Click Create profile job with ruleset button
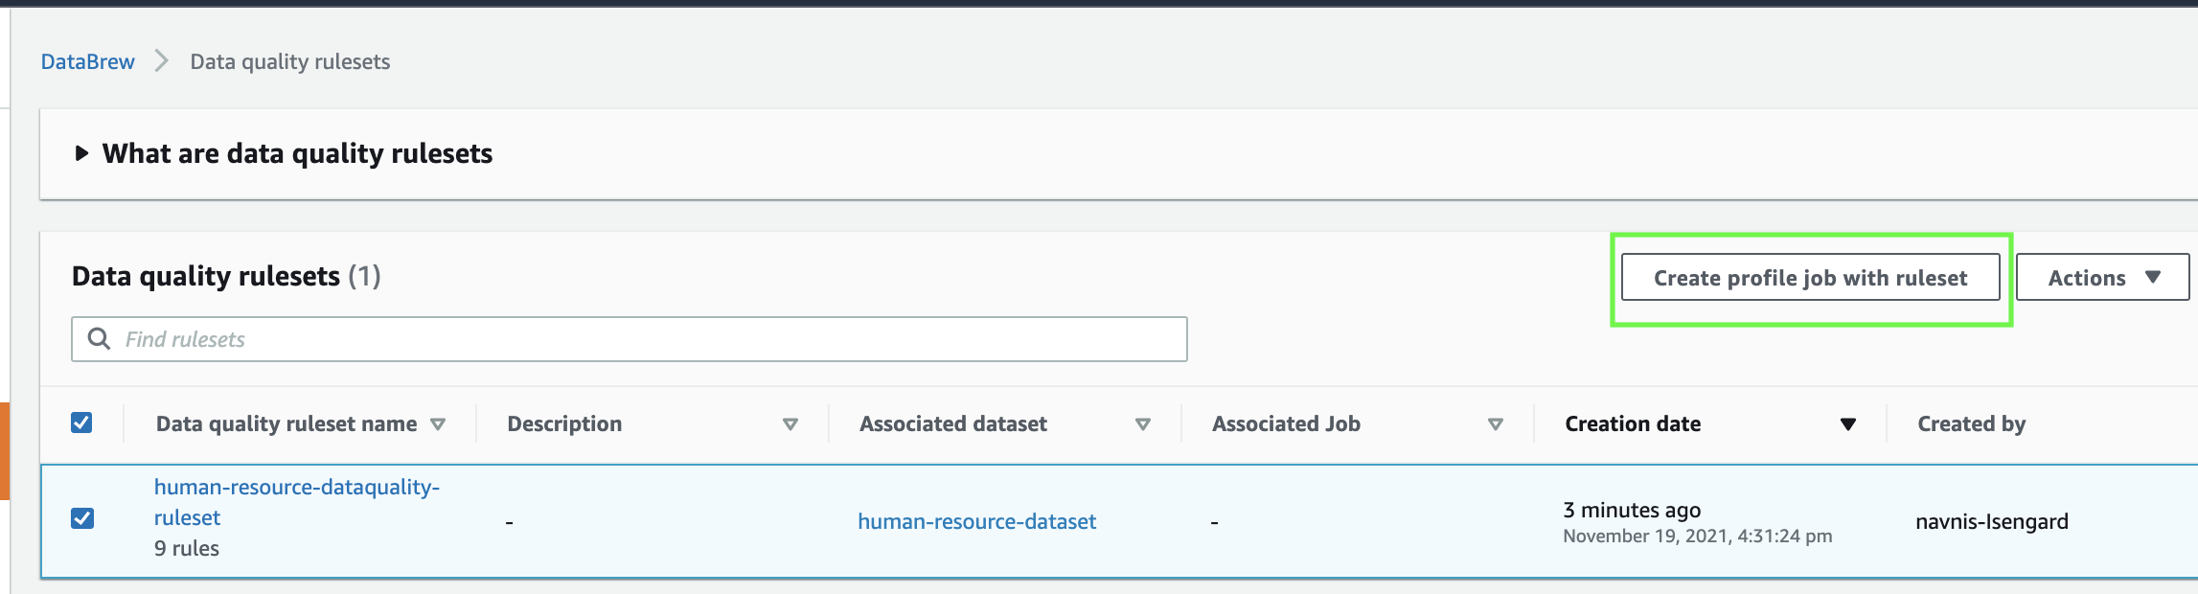Screen dimensions: 2198x594 coord(1810,278)
